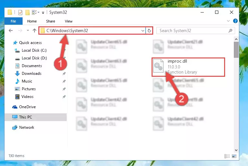Click the scroll up arrow
The height and width of the screenshot is (166, 248).
pyautogui.click(x=236, y=39)
